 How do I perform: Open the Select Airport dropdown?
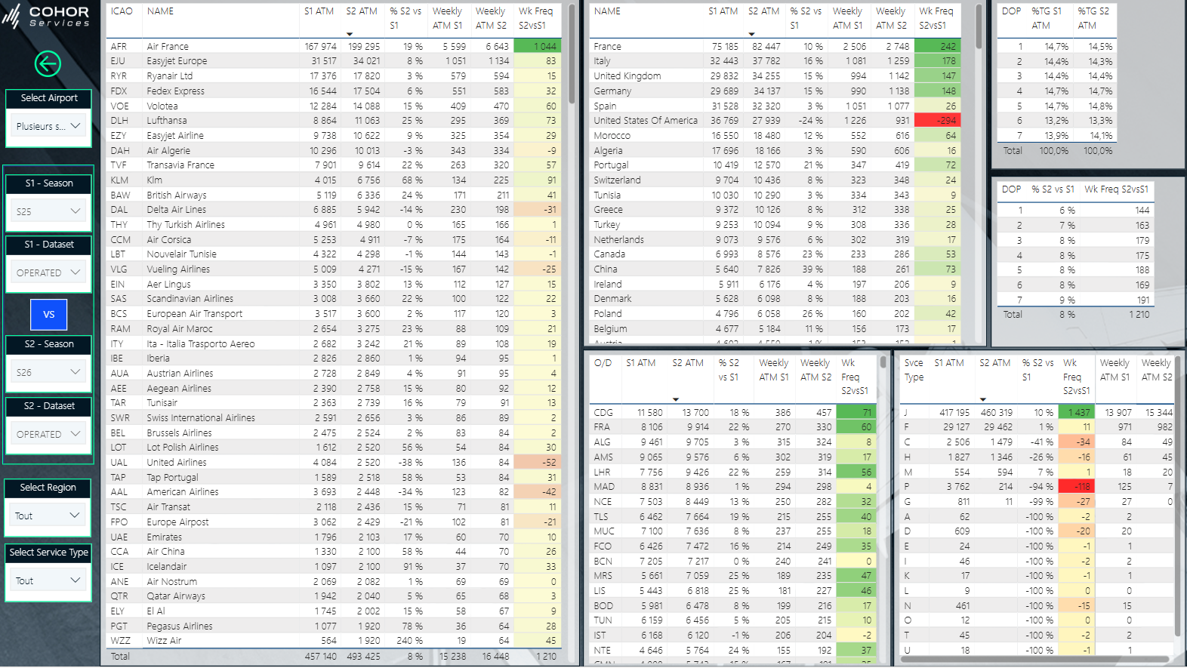[x=48, y=126]
